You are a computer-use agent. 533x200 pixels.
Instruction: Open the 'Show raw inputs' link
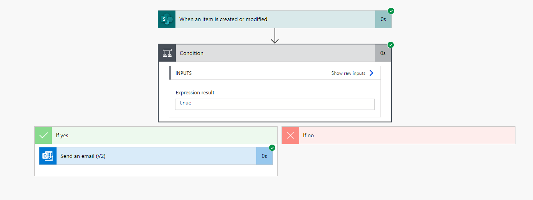tap(348, 73)
